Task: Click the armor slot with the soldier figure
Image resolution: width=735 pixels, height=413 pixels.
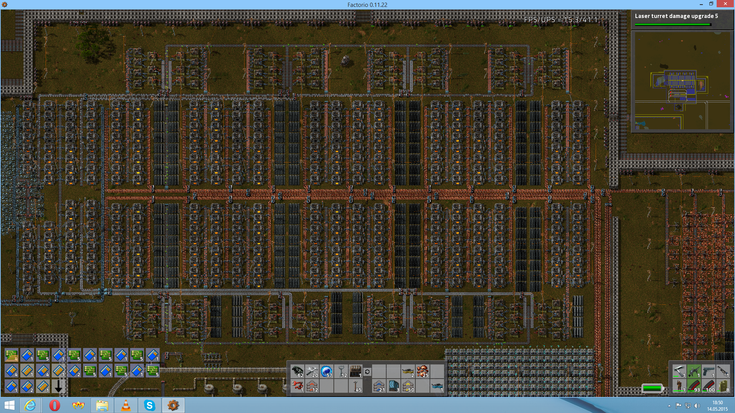Action: click(679, 386)
